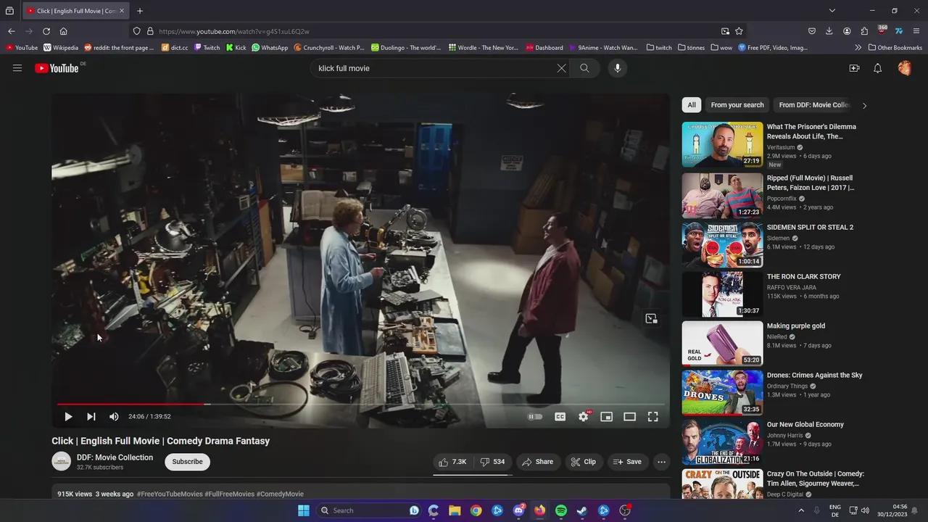Open the more actions three-dot menu

tap(661, 462)
